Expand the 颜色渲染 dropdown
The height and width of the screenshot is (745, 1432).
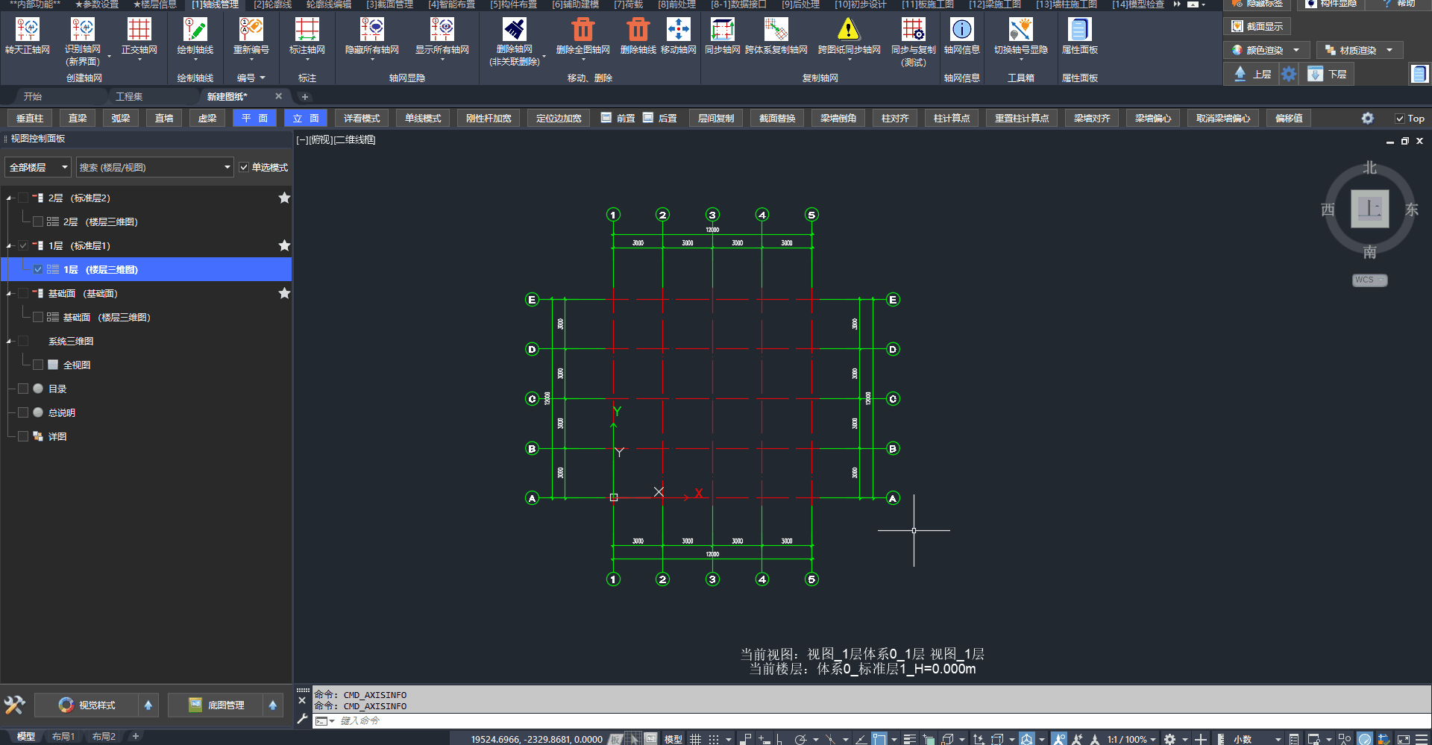click(x=1296, y=50)
